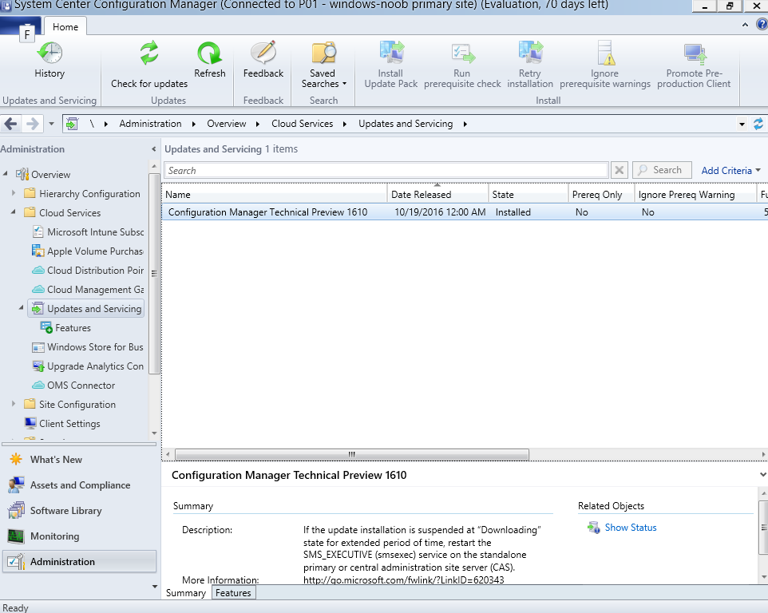The height and width of the screenshot is (613, 768).
Task: Sort by Prereq Only column header
Action: click(x=601, y=195)
